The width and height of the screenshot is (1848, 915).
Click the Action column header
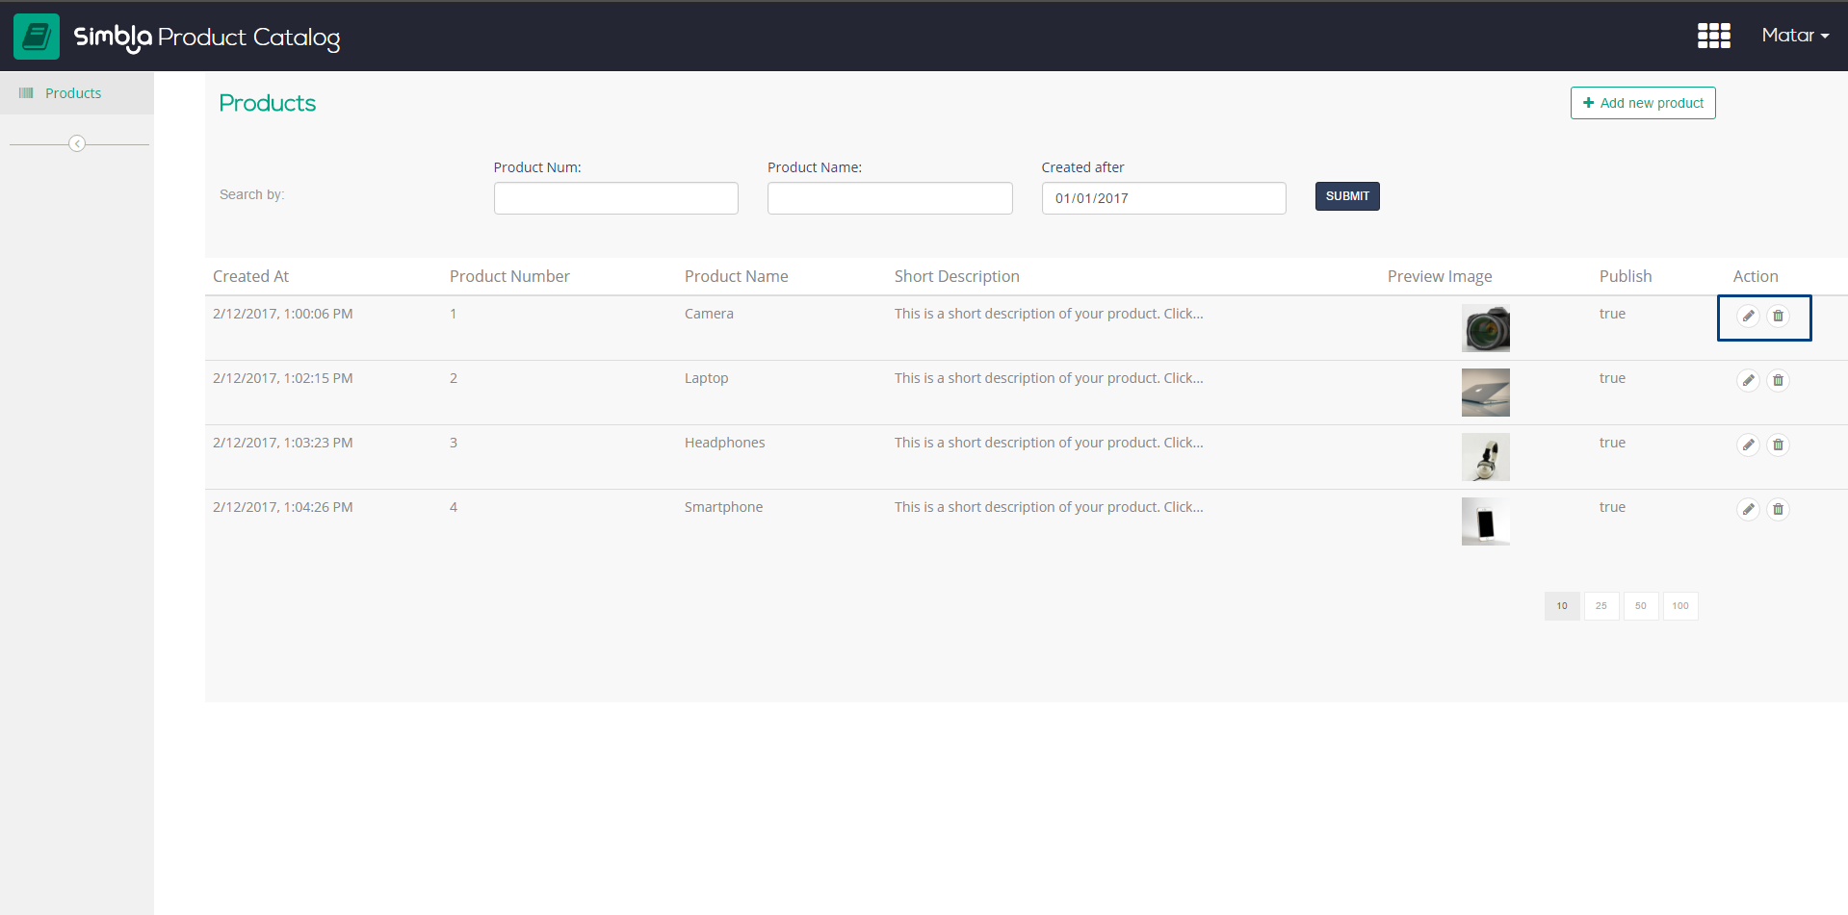click(1756, 276)
